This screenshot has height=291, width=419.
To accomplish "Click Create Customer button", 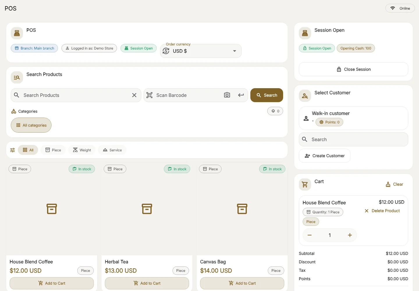I will 325,156.
